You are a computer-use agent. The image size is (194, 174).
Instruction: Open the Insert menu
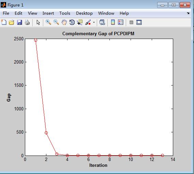pyautogui.click(x=48, y=13)
